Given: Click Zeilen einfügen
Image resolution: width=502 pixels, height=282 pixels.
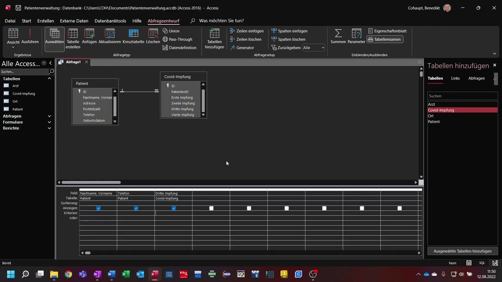Looking at the screenshot, I should click(x=246, y=31).
